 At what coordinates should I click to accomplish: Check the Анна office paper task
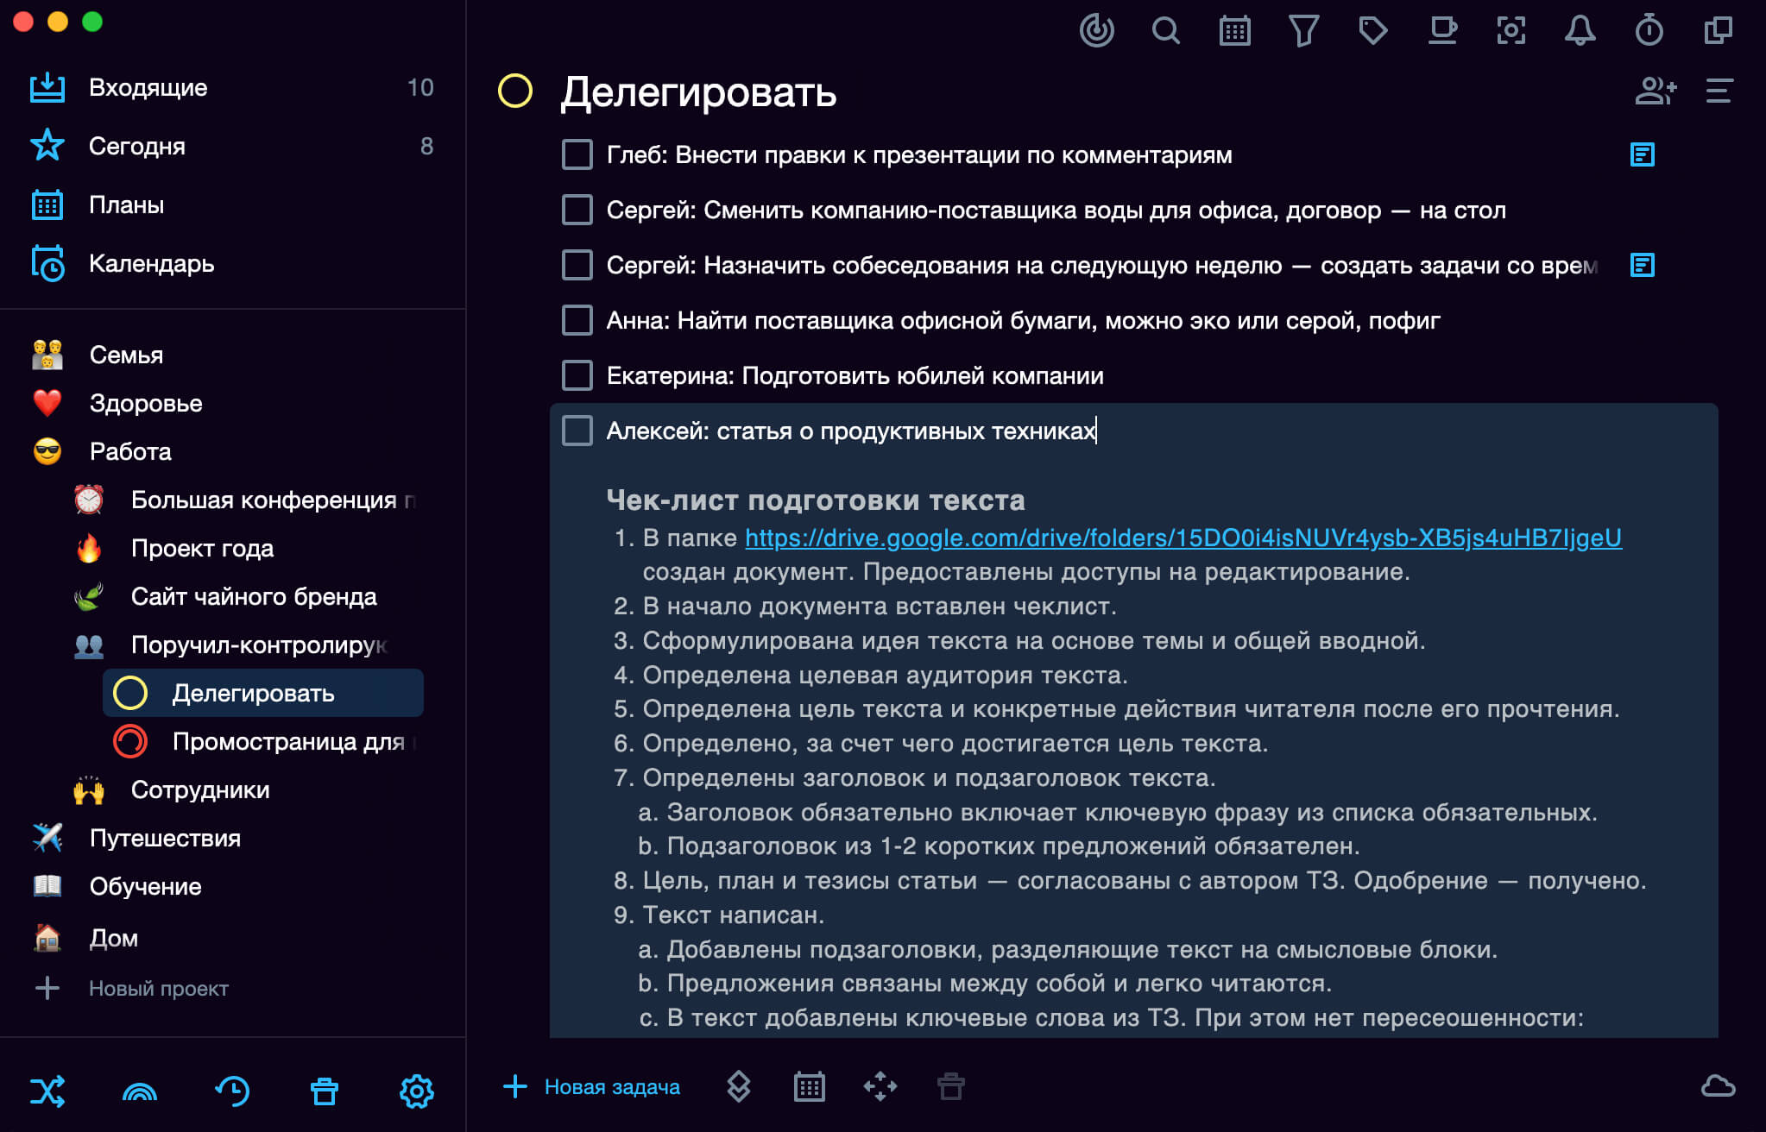(577, 320)
